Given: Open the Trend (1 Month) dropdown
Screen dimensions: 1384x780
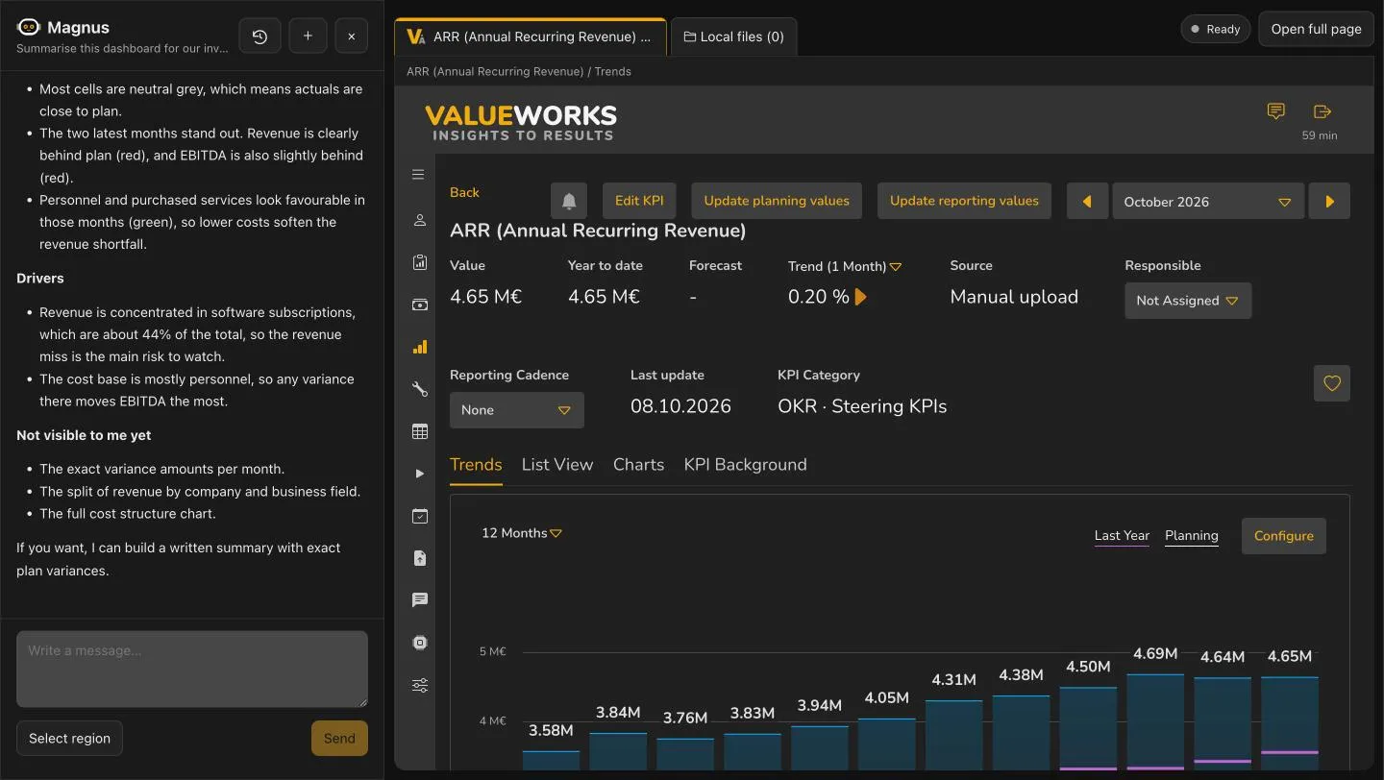Looking at the screenshot, I should 845,266.
